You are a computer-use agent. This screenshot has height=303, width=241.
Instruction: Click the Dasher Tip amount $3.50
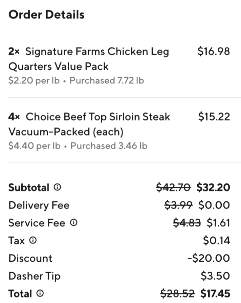[x=215, y=276]
